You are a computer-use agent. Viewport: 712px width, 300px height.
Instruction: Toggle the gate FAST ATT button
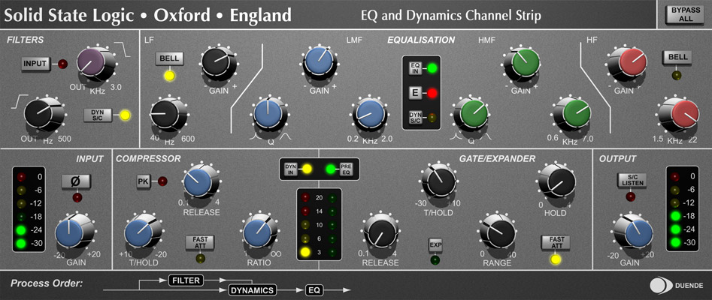point(556,242)
